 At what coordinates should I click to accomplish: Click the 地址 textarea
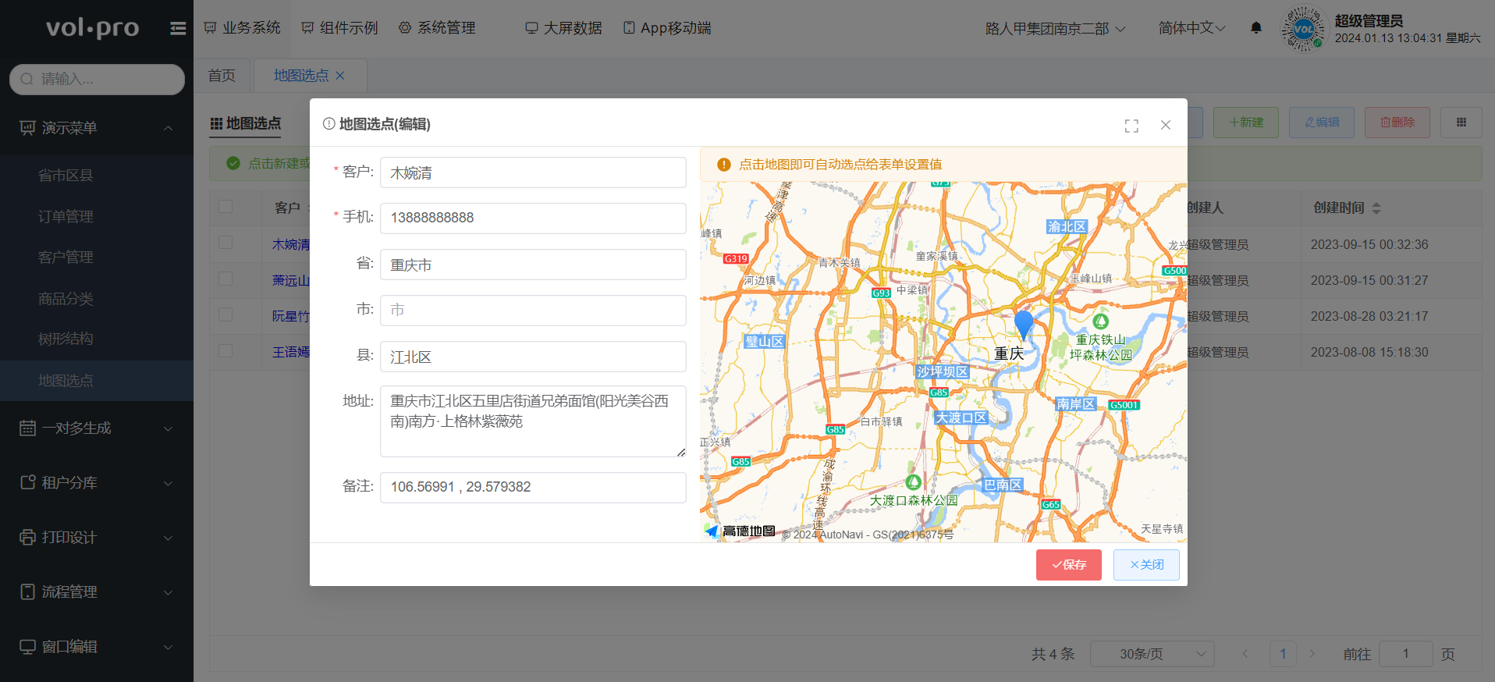tap(533, 421)
